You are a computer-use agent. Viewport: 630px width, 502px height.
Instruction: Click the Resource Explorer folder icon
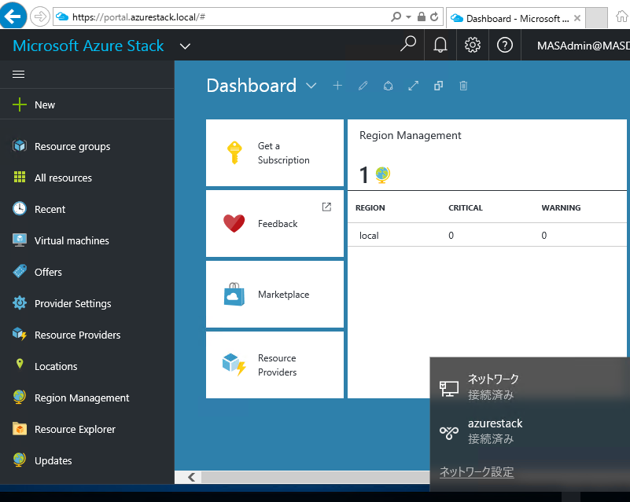click(20, 429)
